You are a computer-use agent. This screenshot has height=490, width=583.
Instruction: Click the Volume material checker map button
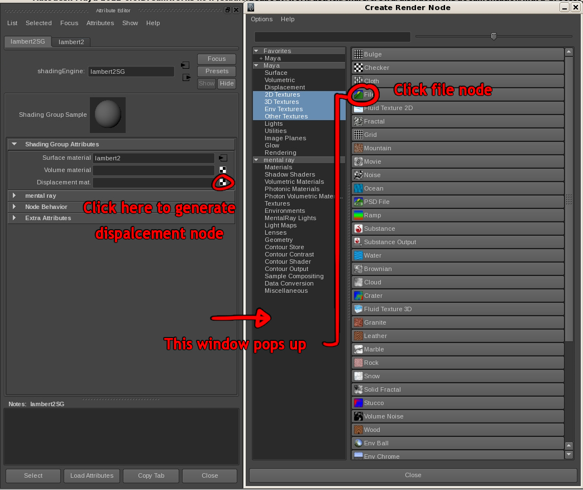[223, 170]
